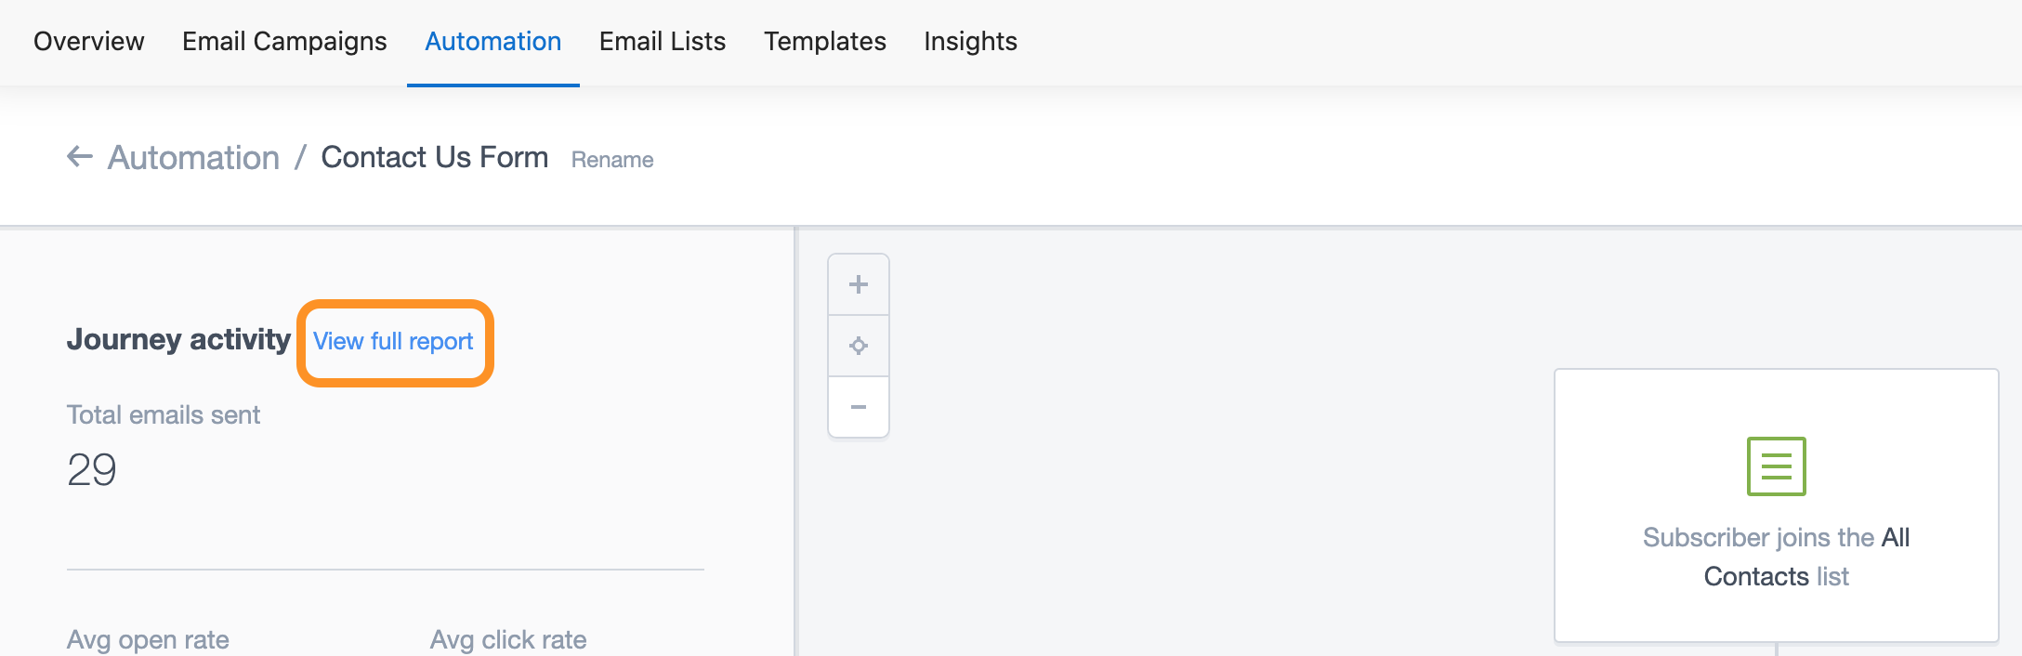Click View full report link
Image resolution: width=2022 pixels, height=656 pixels.
[x=393, y=342]
